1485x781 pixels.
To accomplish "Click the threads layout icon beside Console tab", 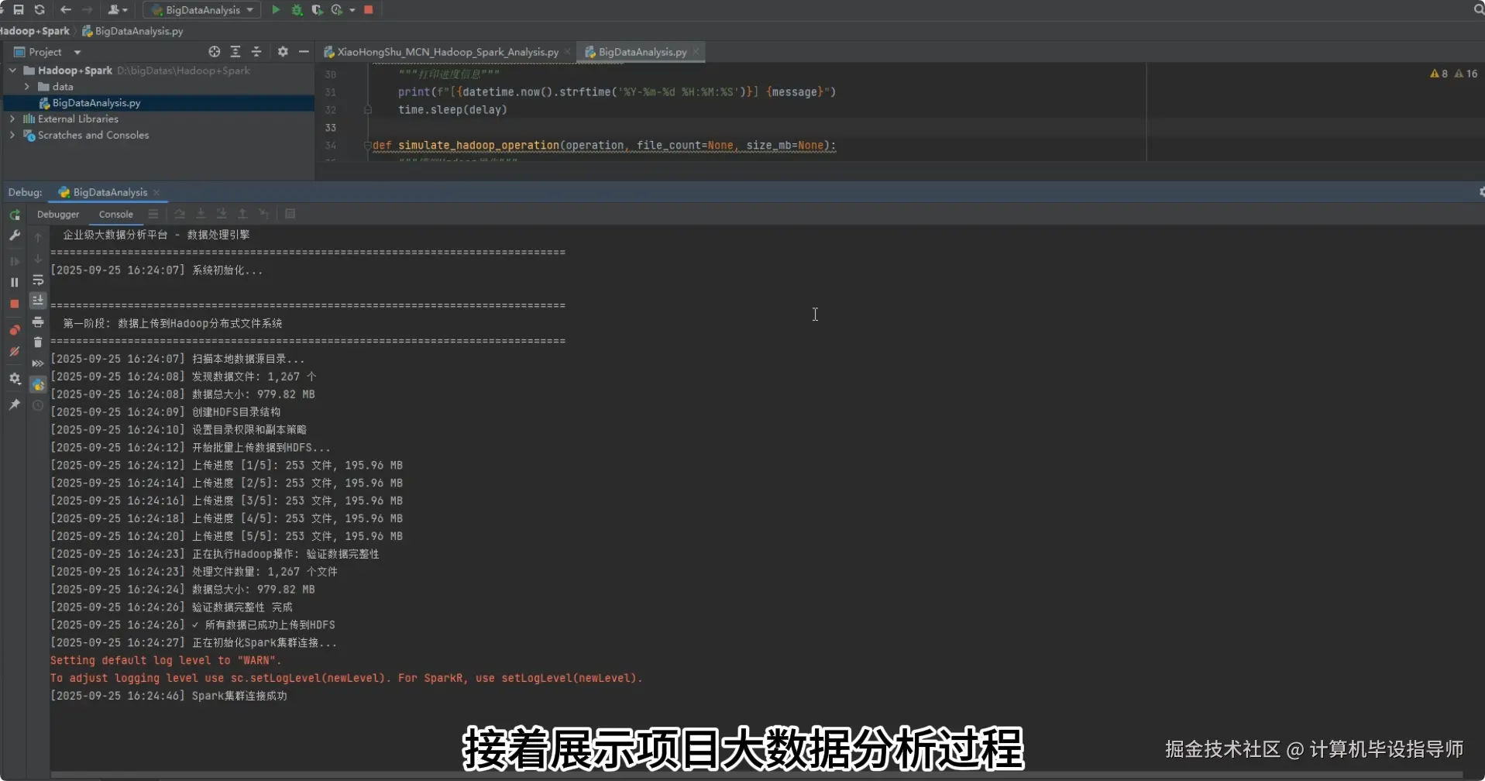I will tap(153, 214).
